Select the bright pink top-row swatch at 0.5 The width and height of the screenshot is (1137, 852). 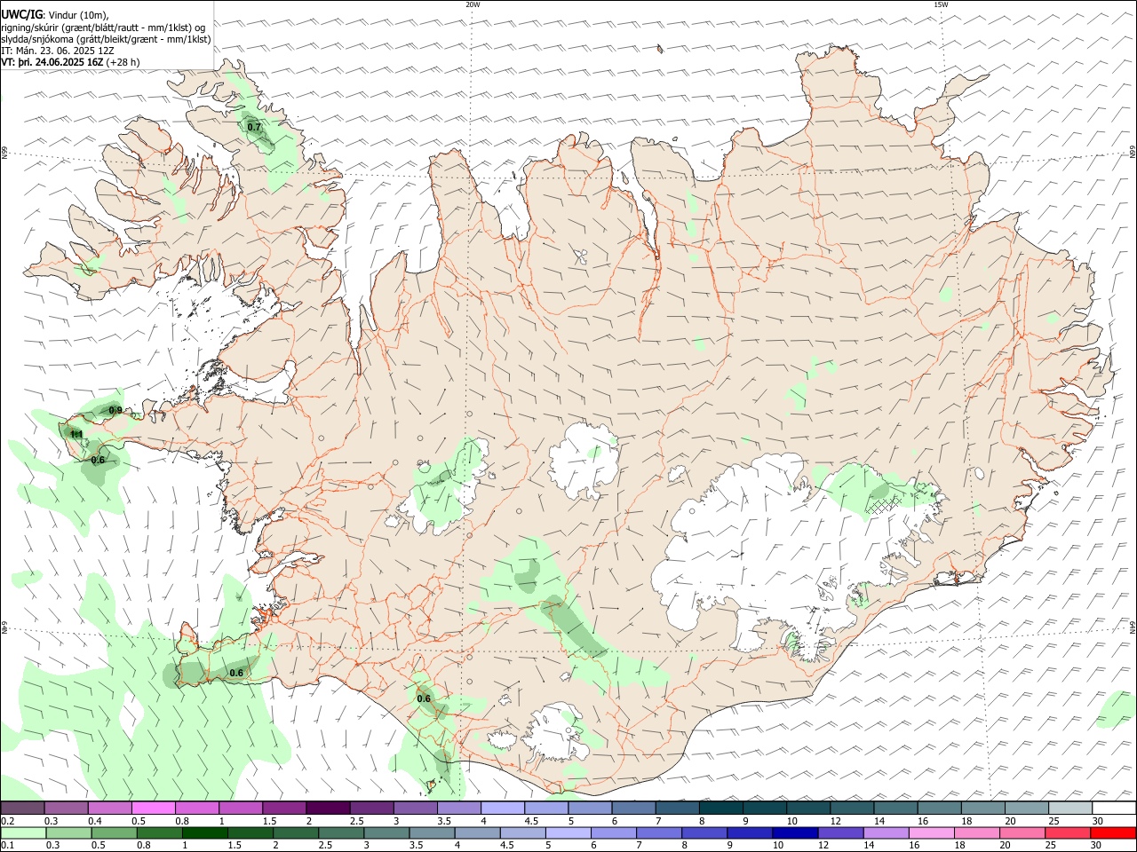pyautogui.click(x=154, y=808)
